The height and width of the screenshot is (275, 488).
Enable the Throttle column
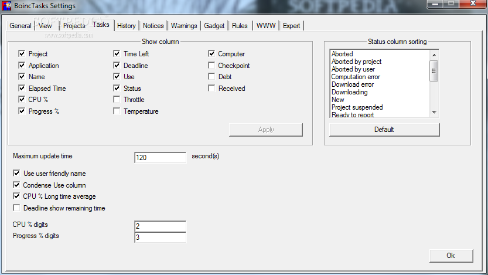click(117, 99)
